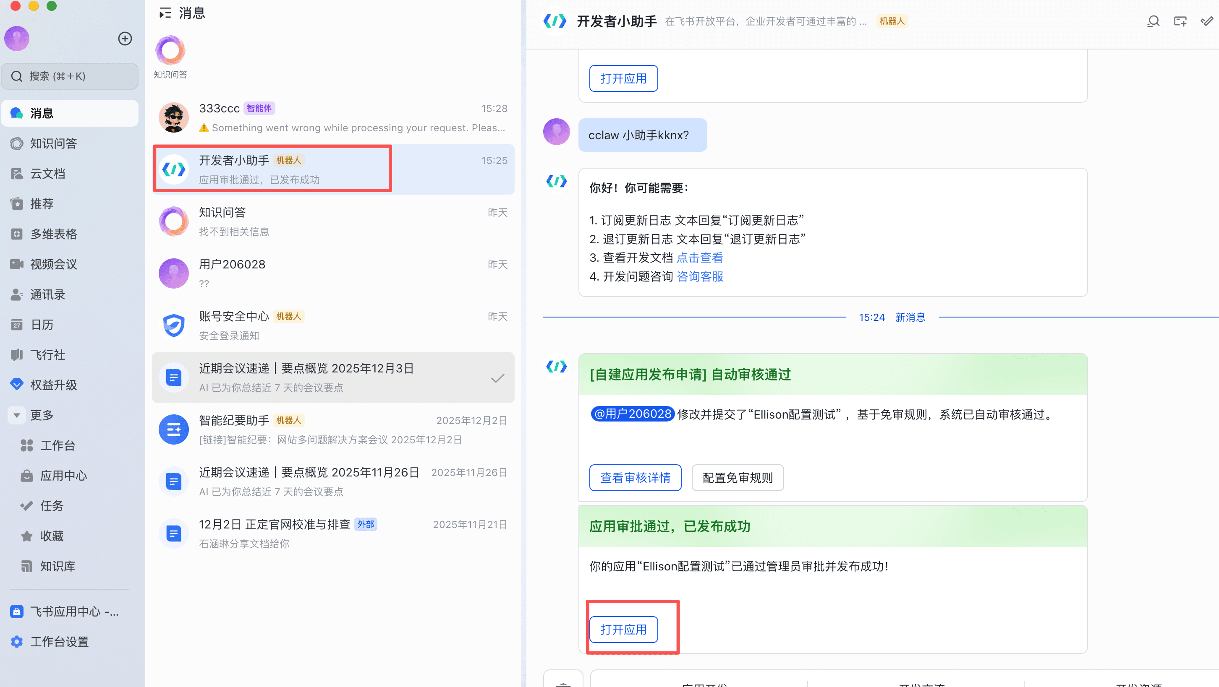
Task: Click the 配置免审规则 button
Action: [x=737, y=478]
